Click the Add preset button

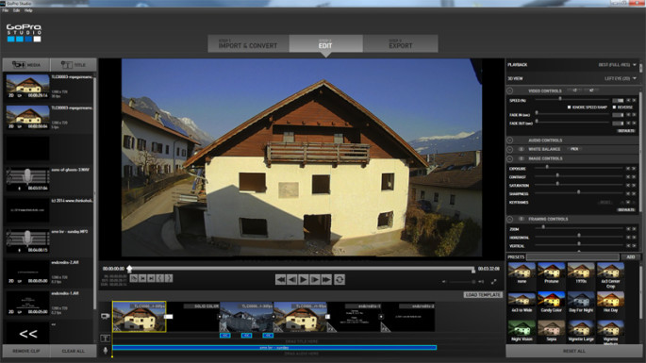tap(630, 256)
